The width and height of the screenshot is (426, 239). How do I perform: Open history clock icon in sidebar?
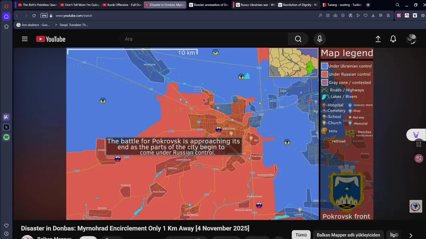tap(6, 234)
